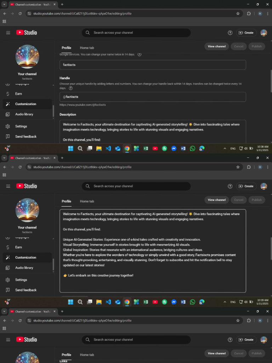Open Studio help in the 10:38 AM capture
Screen dimensions: 272x363
click(230, 33)
